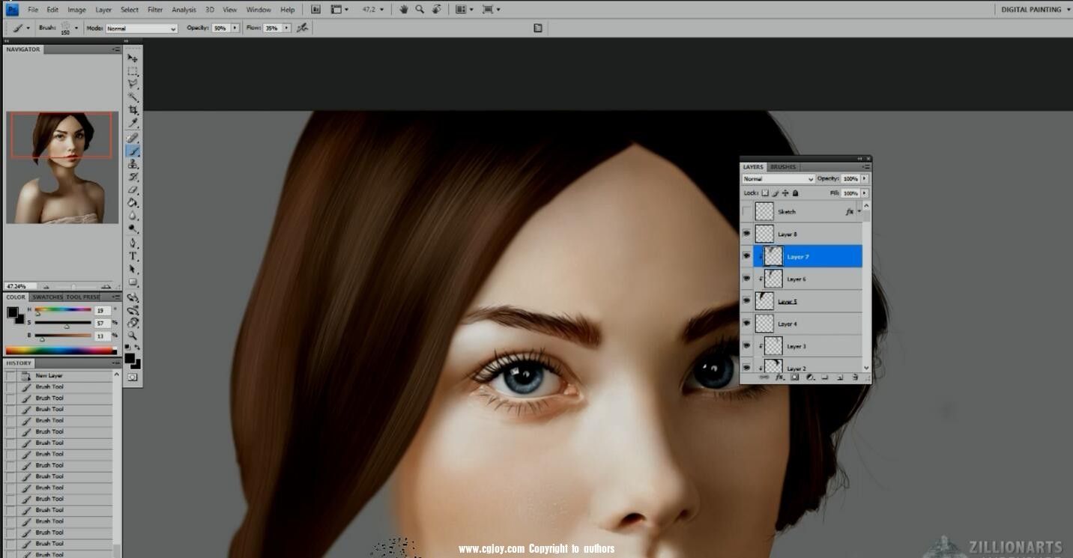This screenshot has height=558, width=1073.
Task: Select the Healing Brush tool
Action: [133, 138]
